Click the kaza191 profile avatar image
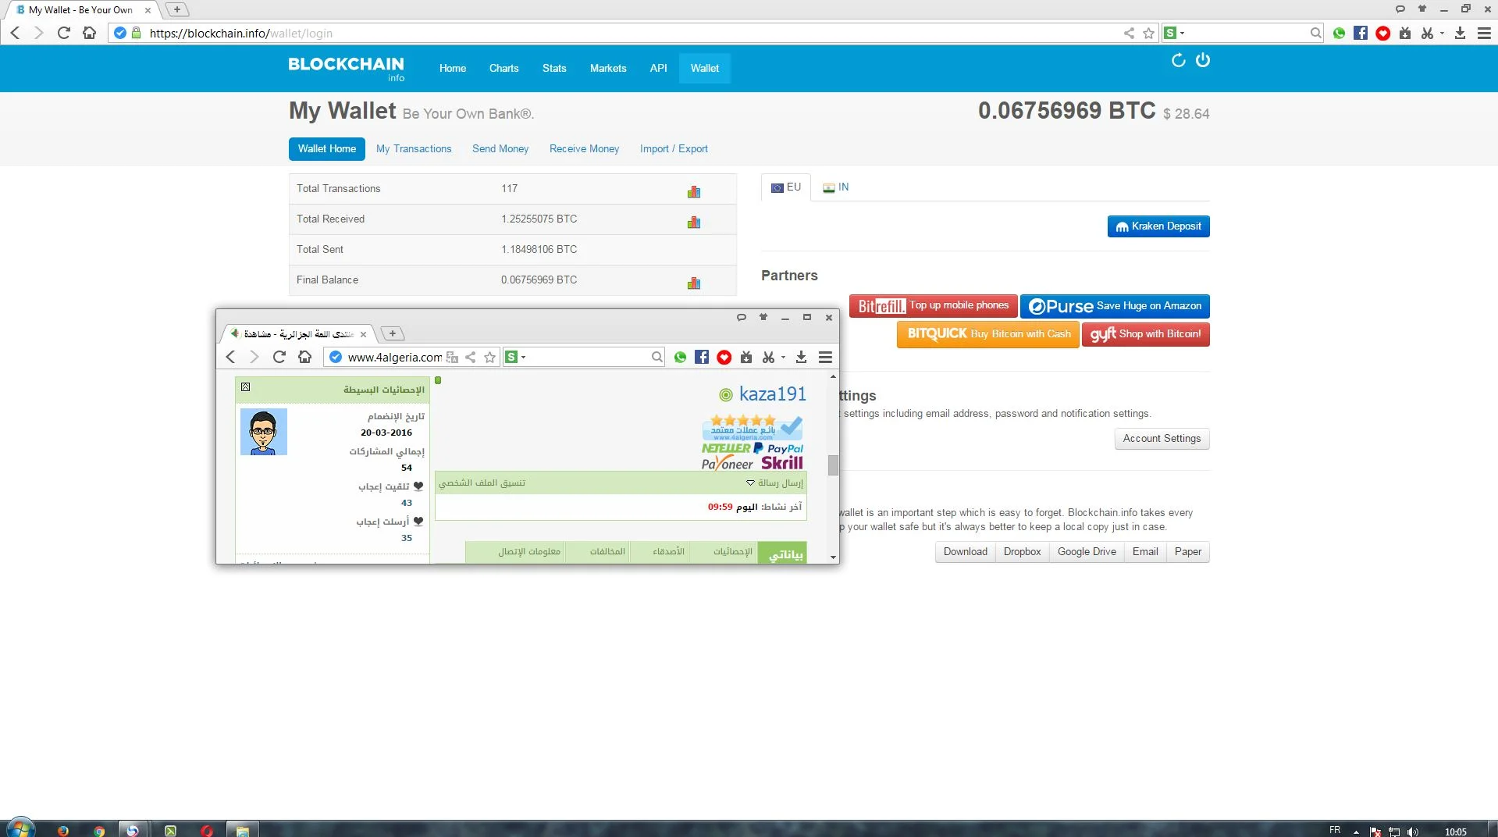Screen dimensions: 1498x837 [263, 432]
